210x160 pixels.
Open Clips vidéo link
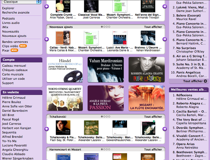10,46
